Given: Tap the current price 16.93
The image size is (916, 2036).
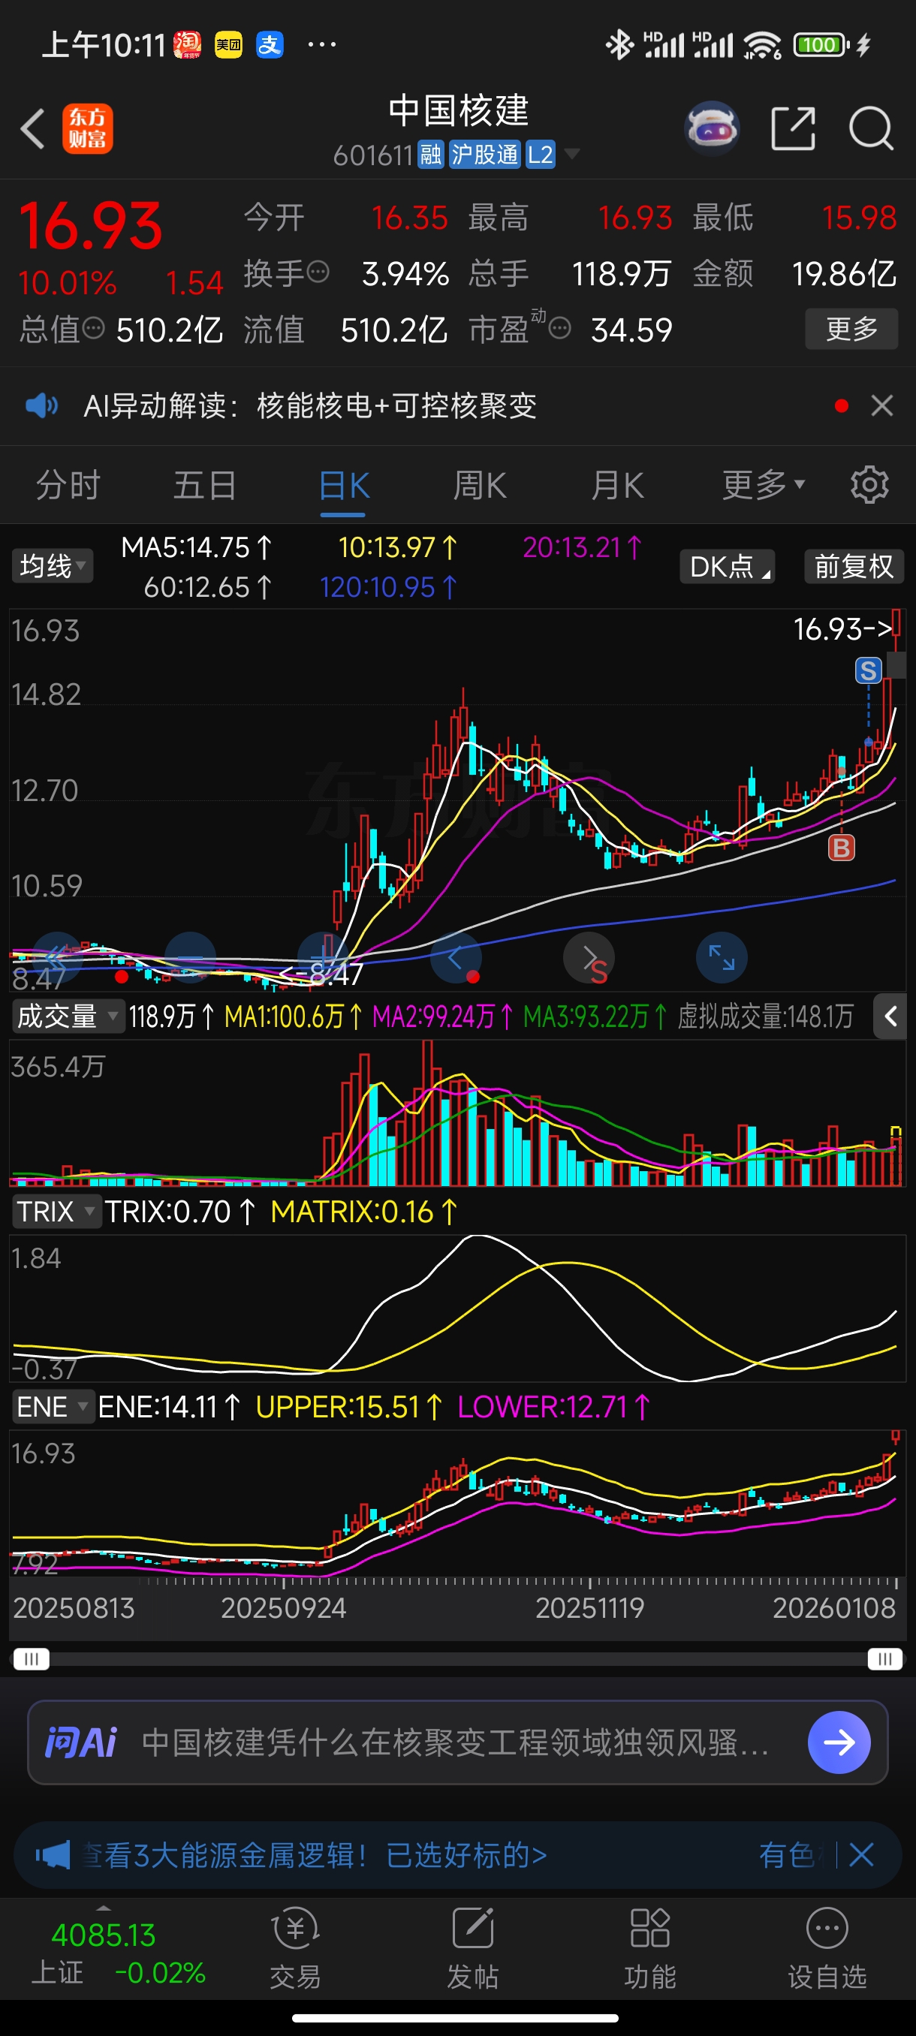Looking at the screenshot, I should coord(91,226).
